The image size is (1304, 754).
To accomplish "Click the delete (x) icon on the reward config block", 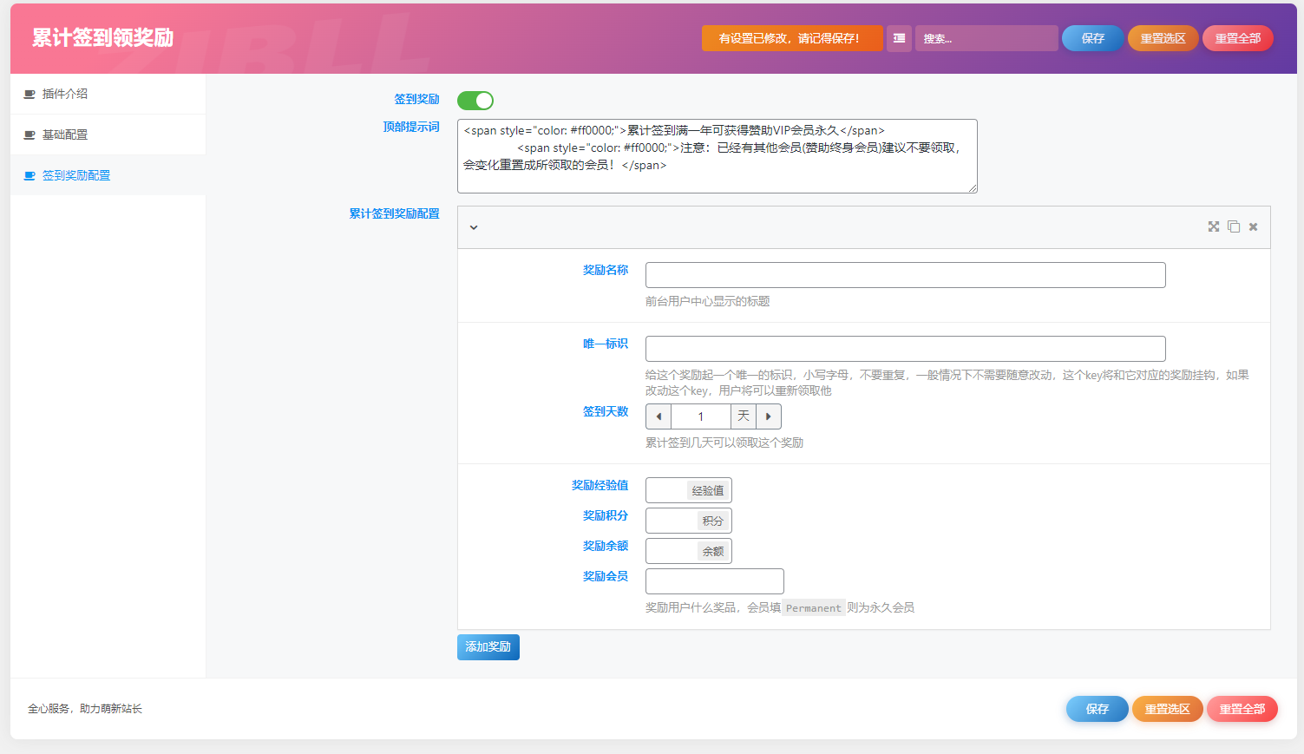I will point(1253,226).
